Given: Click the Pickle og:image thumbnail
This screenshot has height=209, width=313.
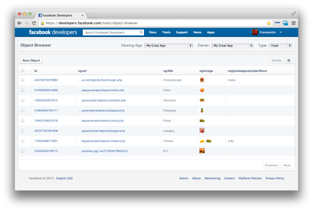Looking at the screenshot, I should tap(202, 120).
